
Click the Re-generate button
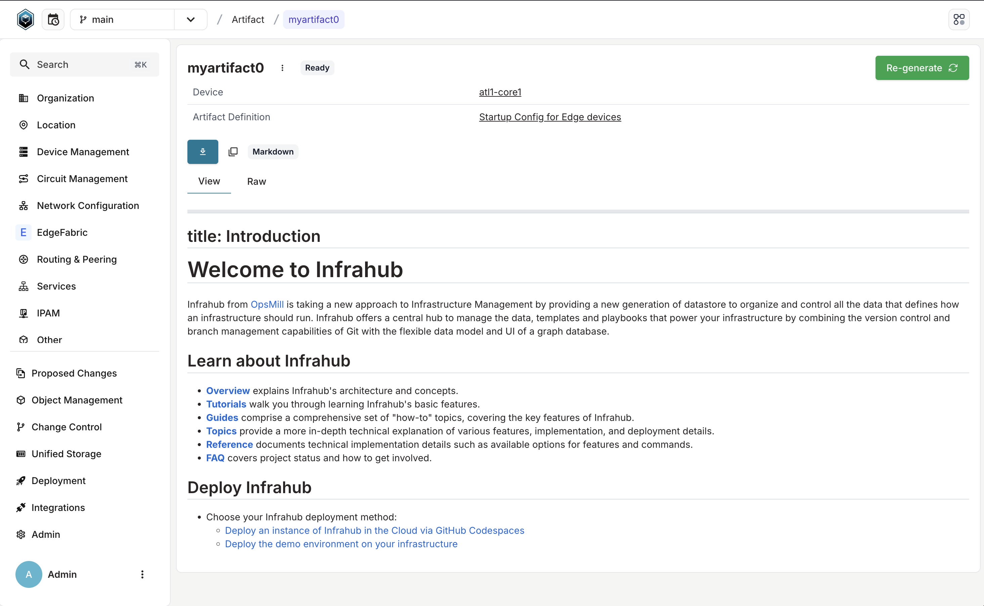pos(922,68)
